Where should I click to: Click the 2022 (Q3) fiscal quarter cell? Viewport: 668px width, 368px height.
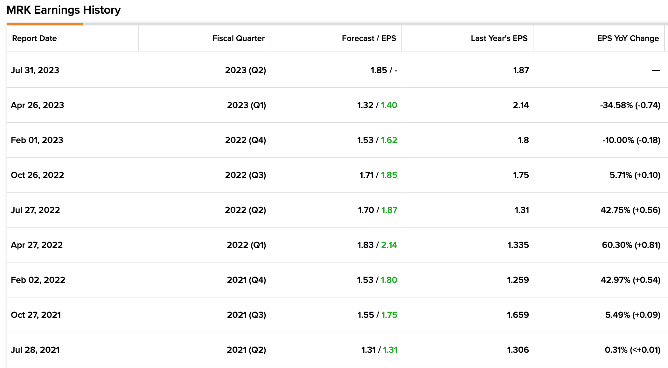245,175
